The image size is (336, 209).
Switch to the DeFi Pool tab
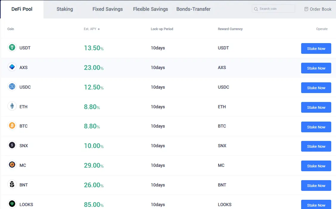22,9
